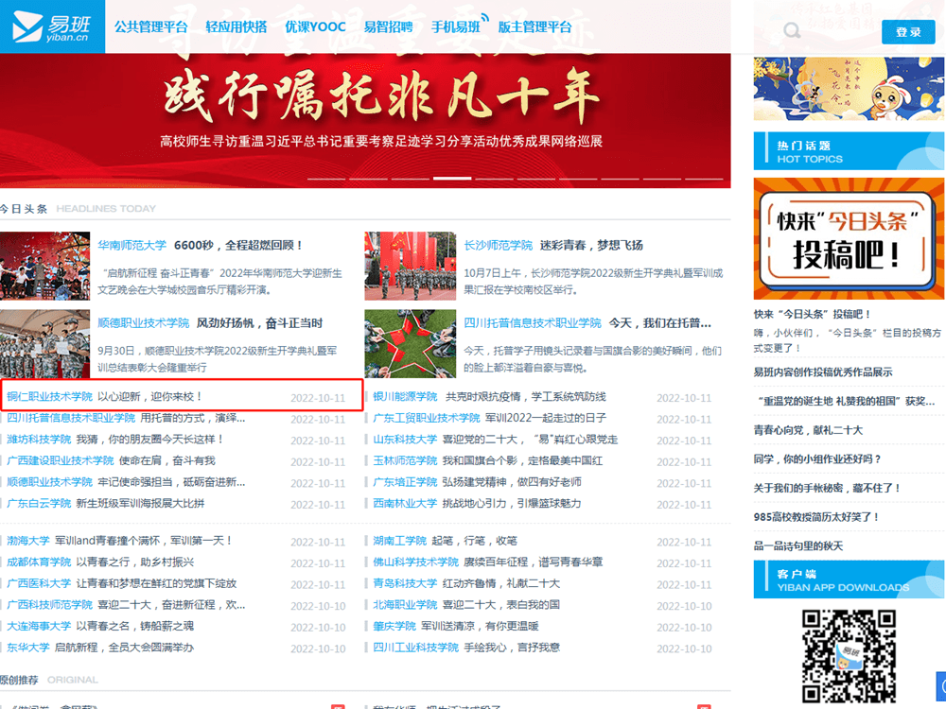The width and height of the screenshot is (946, 709).
Task: Open the 顺德职业技术学院 headline thumbnail image
Action: [44, 344]
